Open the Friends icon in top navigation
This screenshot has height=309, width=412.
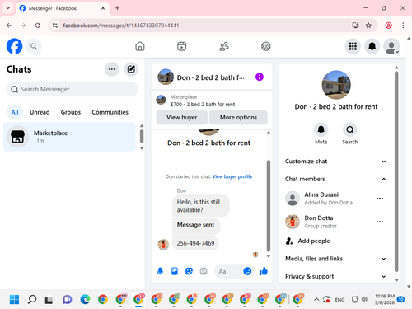(224, 46)
